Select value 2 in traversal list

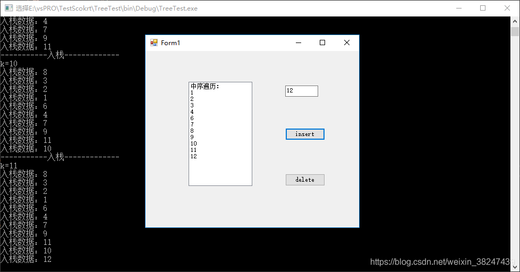pyautogui.click(x=220, y=99)
